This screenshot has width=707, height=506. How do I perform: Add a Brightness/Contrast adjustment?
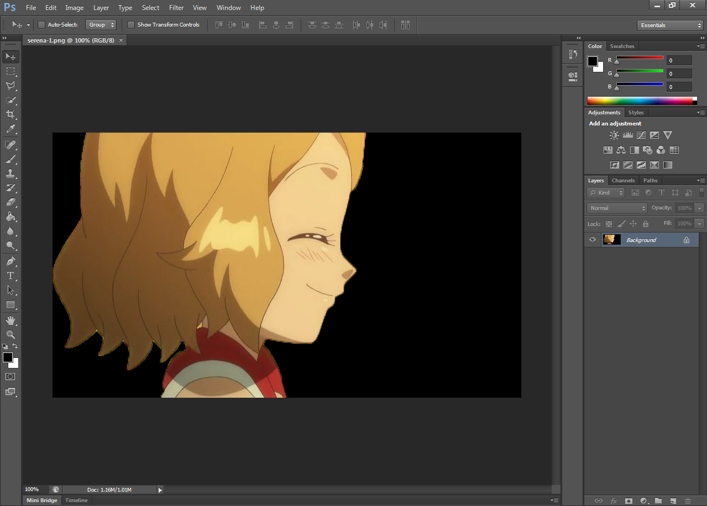click(614, 135)
